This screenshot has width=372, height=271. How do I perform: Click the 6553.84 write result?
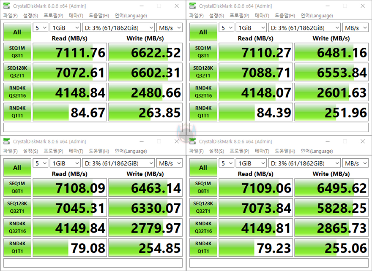click(x=331, y=72)
